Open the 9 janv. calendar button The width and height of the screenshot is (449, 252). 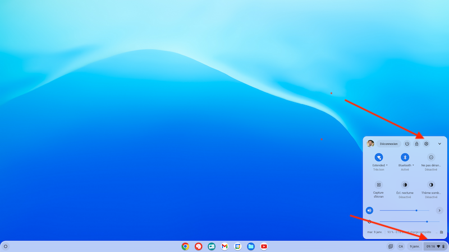(414, 246)
